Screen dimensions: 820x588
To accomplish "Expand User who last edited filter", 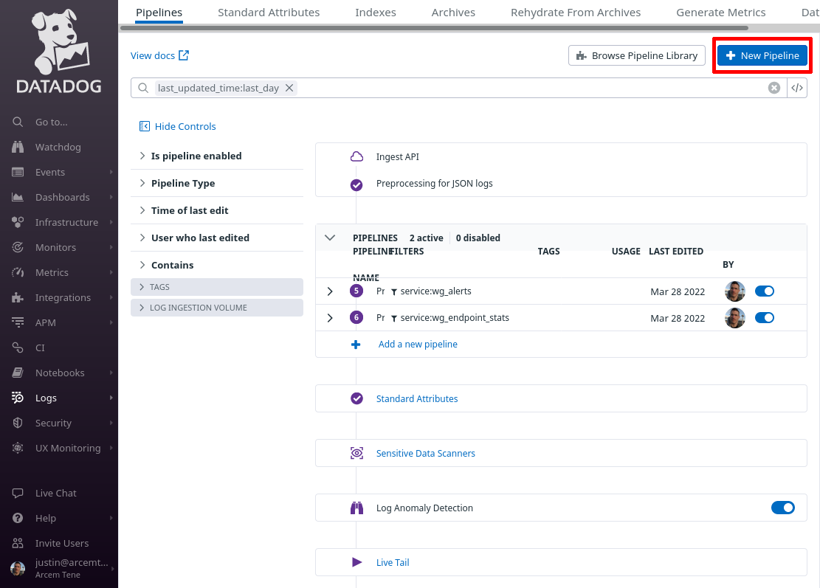I will point(217,238).
